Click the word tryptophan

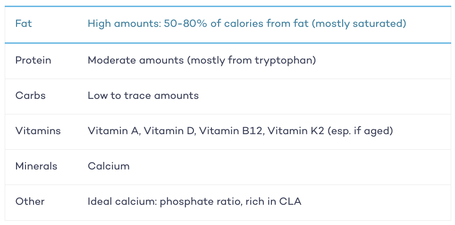[286, 61]
